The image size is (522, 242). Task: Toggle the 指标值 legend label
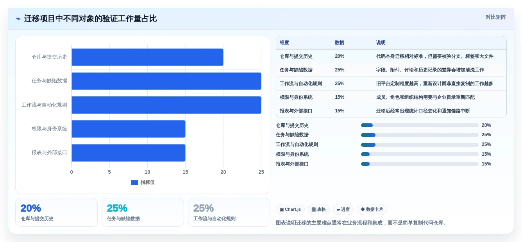pyautogui.click(x=148, y=183)
